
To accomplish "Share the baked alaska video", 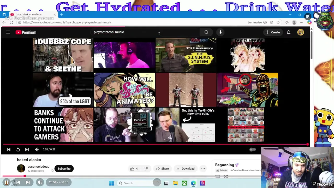I will [162, 169].
